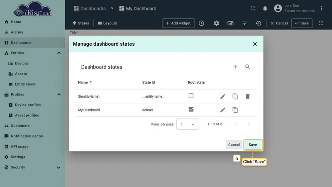
Task: Click Dashboards breadcrumb link
Action: [90, 8]
